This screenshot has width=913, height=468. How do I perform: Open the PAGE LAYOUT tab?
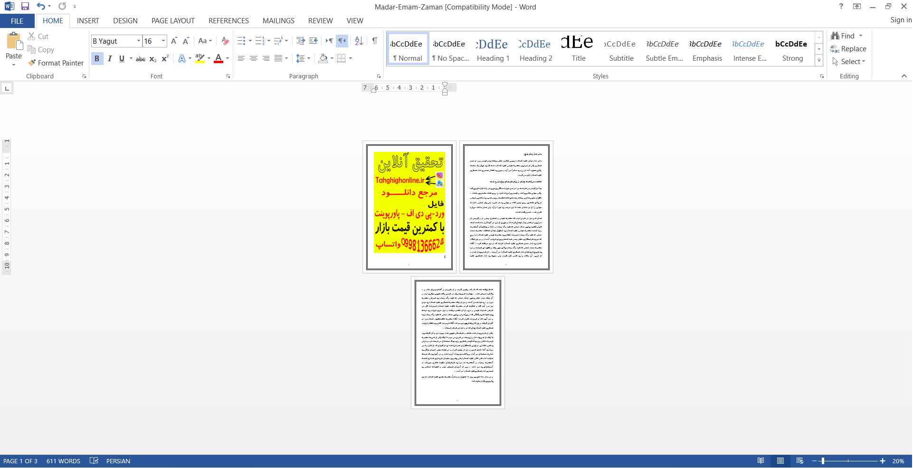pos(173,21)
